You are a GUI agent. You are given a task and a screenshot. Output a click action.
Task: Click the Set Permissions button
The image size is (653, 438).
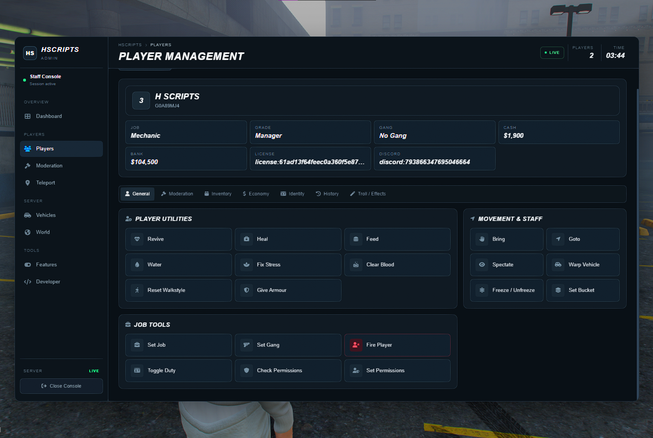(x=397, y=371)
